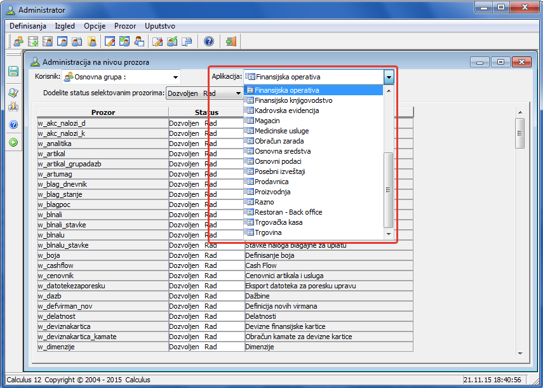Viewport: 543px width, 388px height.
Task: Collapse the Aplikacija dropdown using its arrow
Action: tap(389, 77)
